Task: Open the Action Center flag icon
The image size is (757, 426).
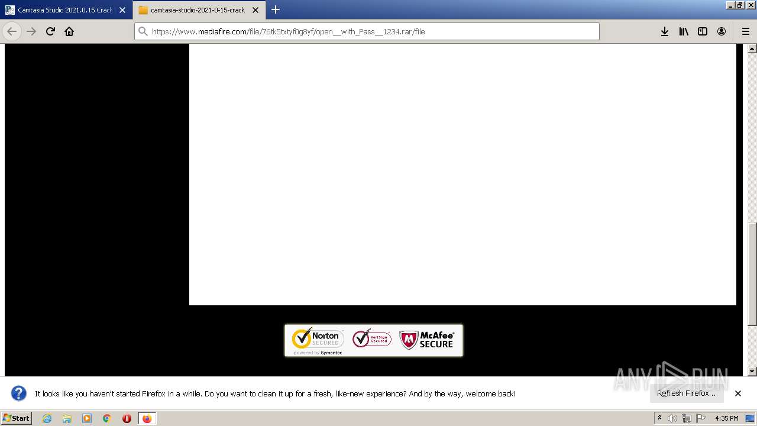Action: [701, 418]
